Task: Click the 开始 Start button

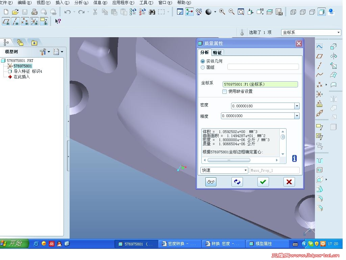Action: tap(14, 244)
